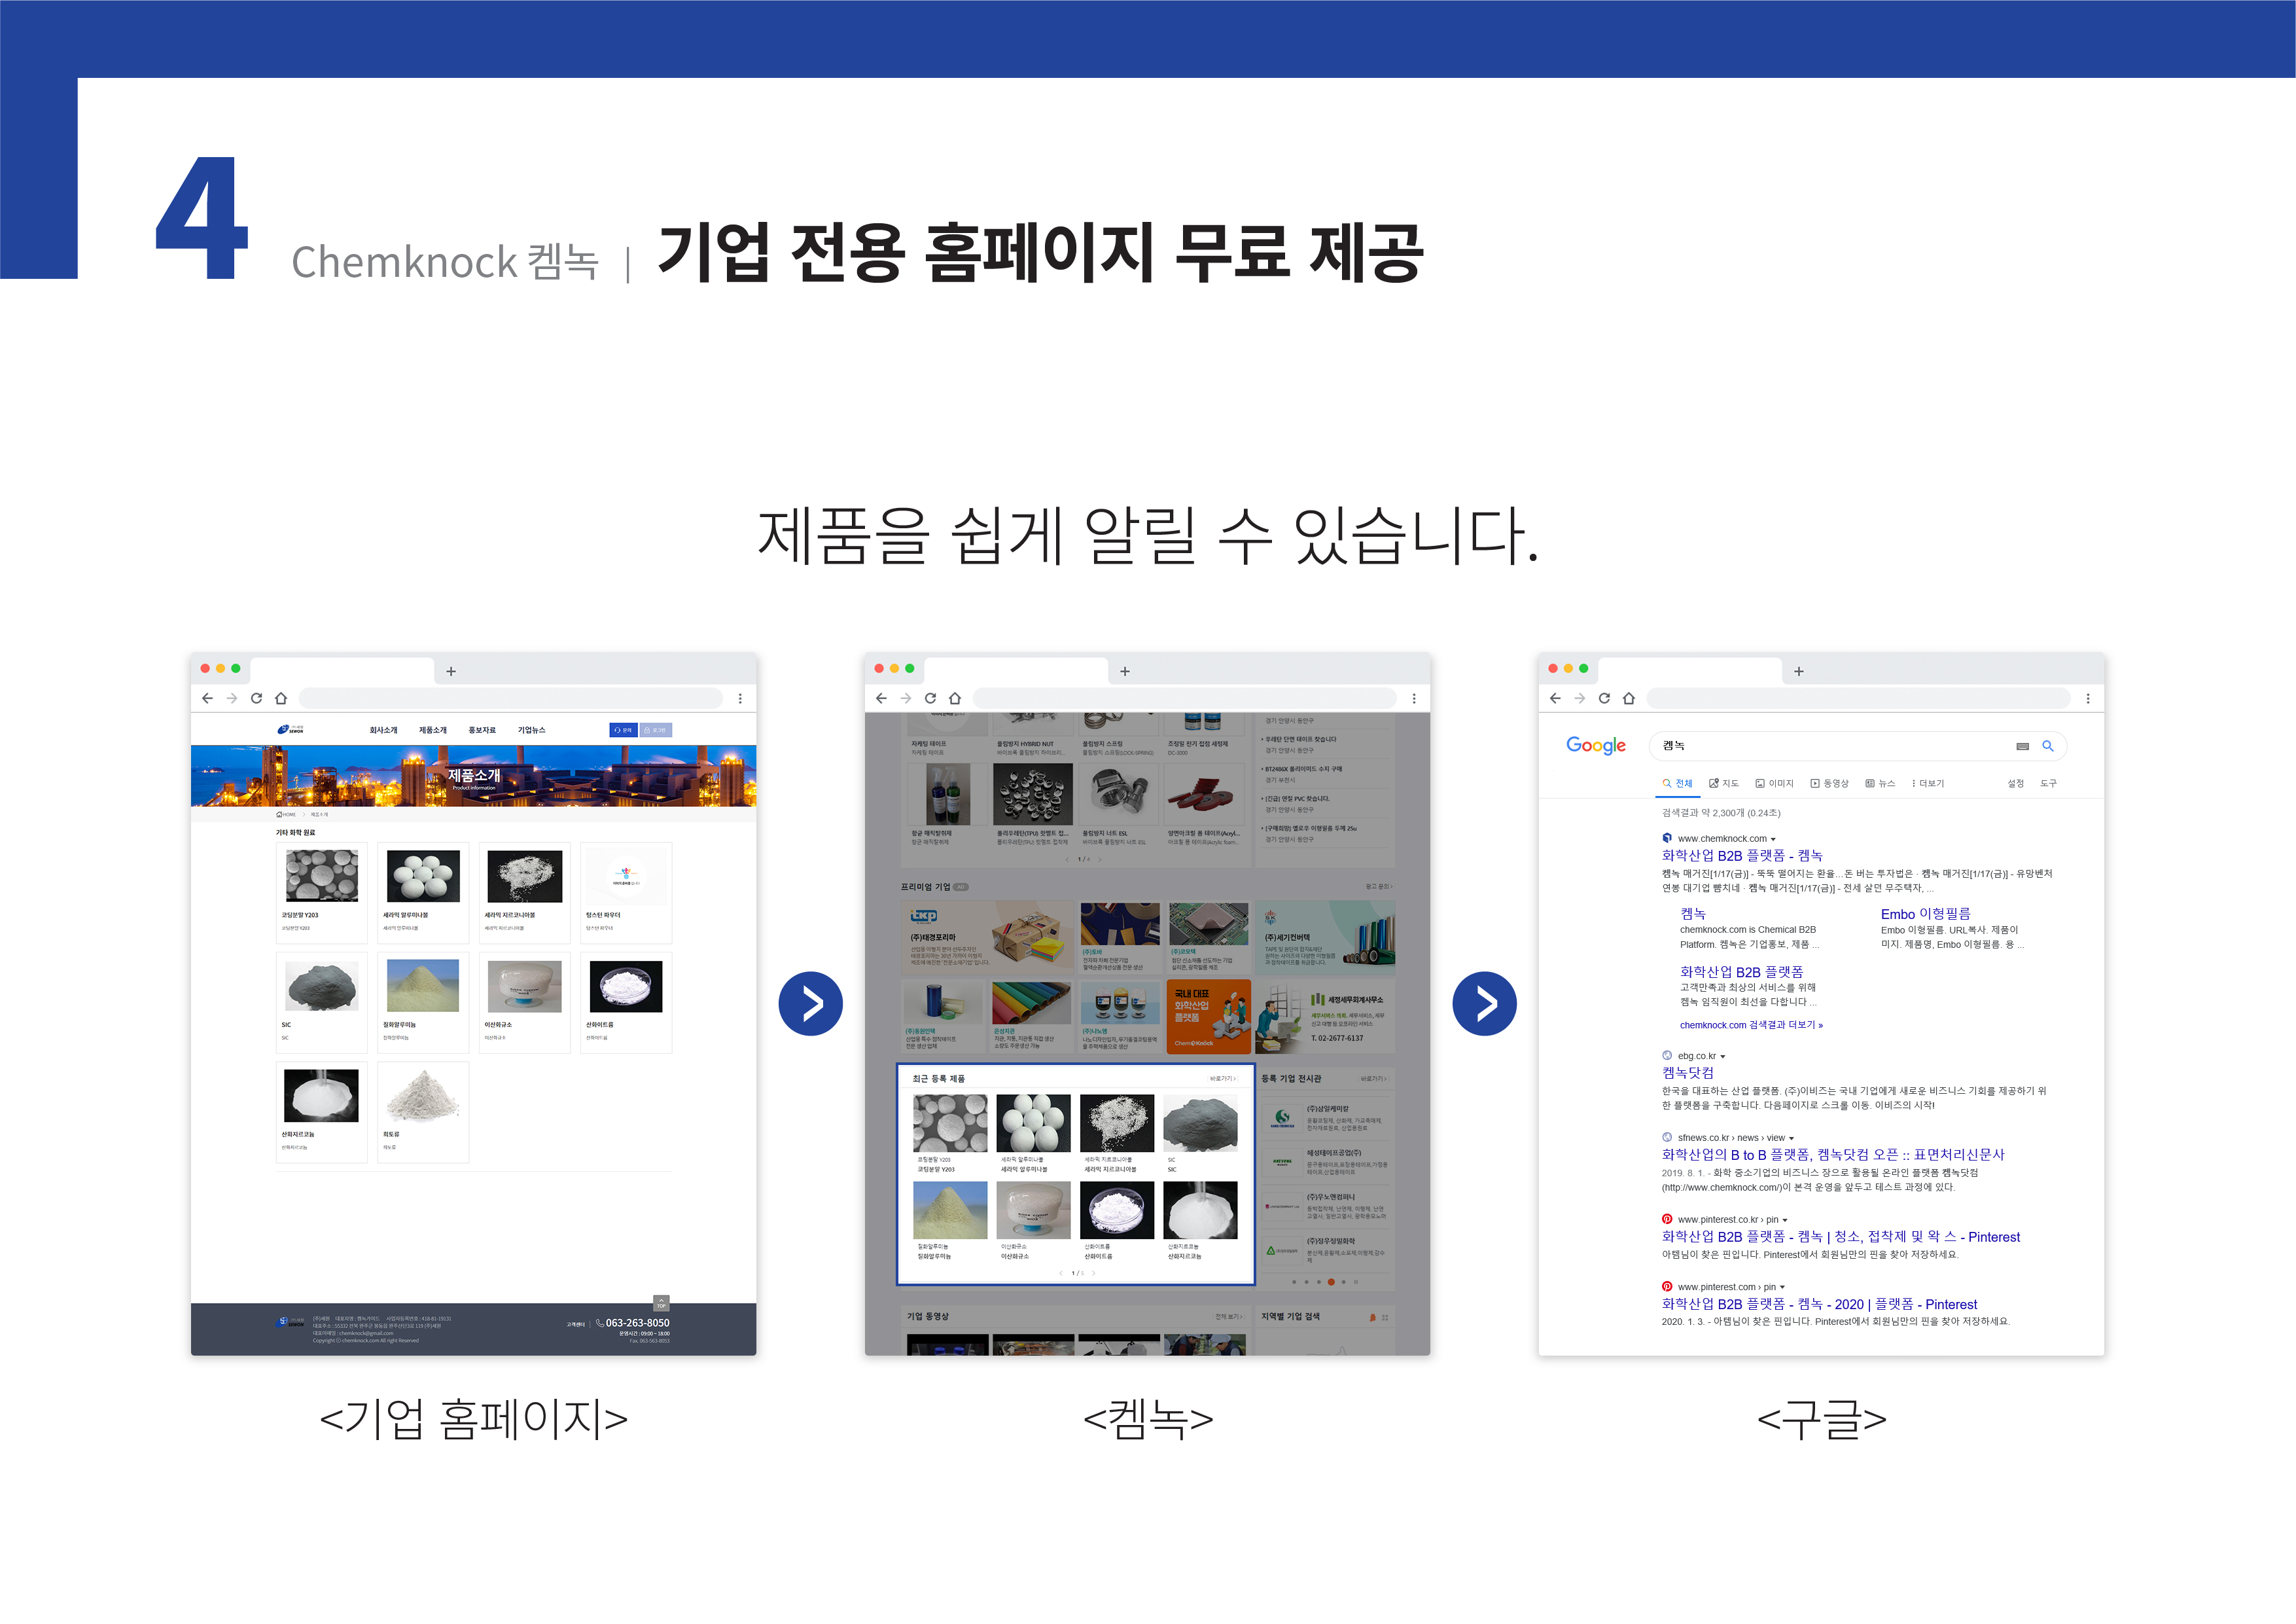Click back arrow in Google browser window
The width and height of the screenshot is (2296, 1624).
tap(1555, 698)
